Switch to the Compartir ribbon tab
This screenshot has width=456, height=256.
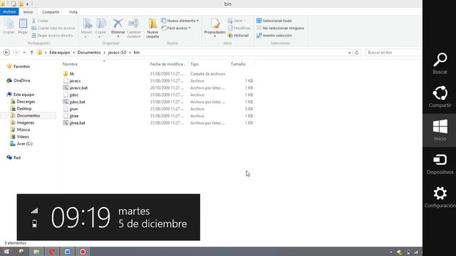51,12
